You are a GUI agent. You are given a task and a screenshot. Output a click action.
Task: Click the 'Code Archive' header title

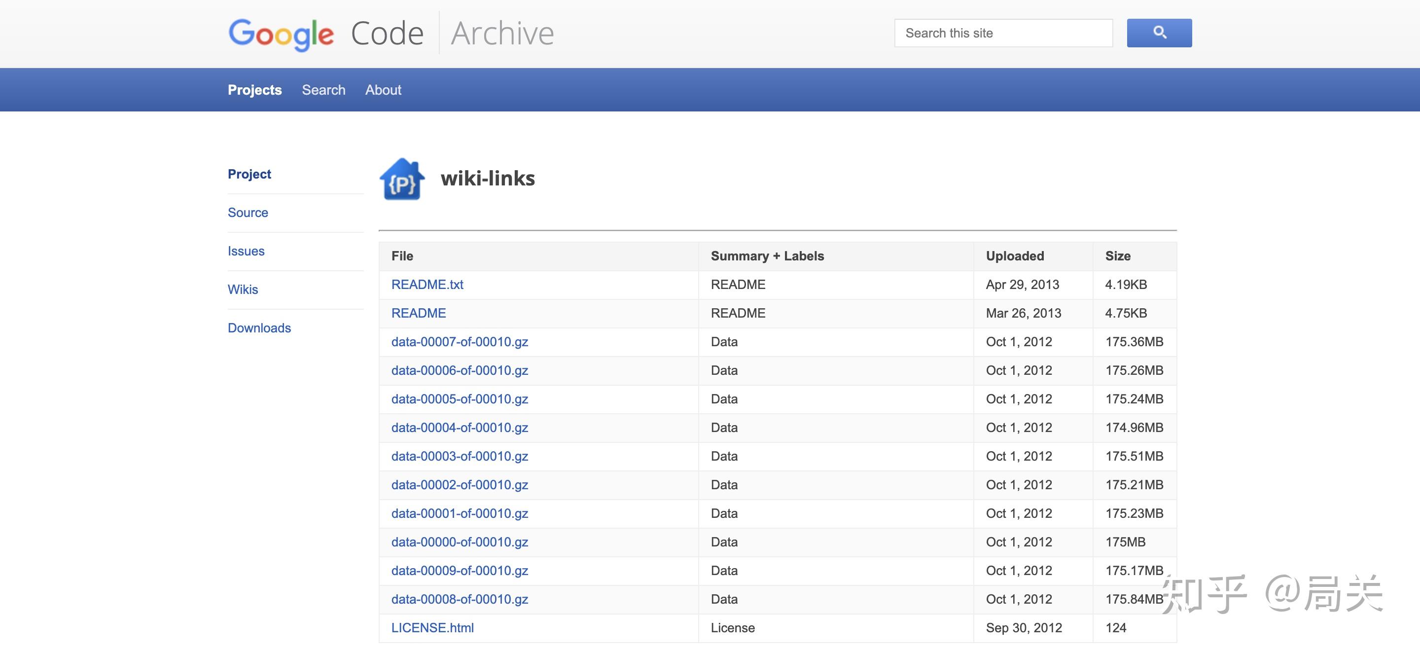tap(452, 34)
